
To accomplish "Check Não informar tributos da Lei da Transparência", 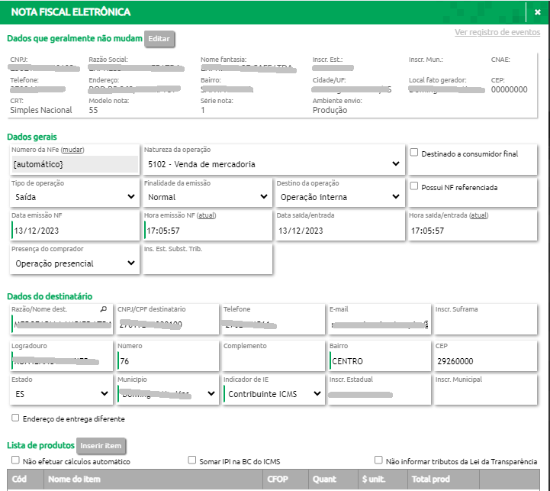I will 378,460.
